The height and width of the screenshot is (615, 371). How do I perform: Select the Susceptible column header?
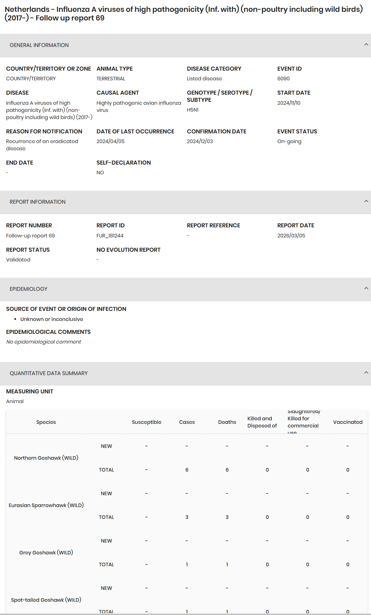click(147, 422)
